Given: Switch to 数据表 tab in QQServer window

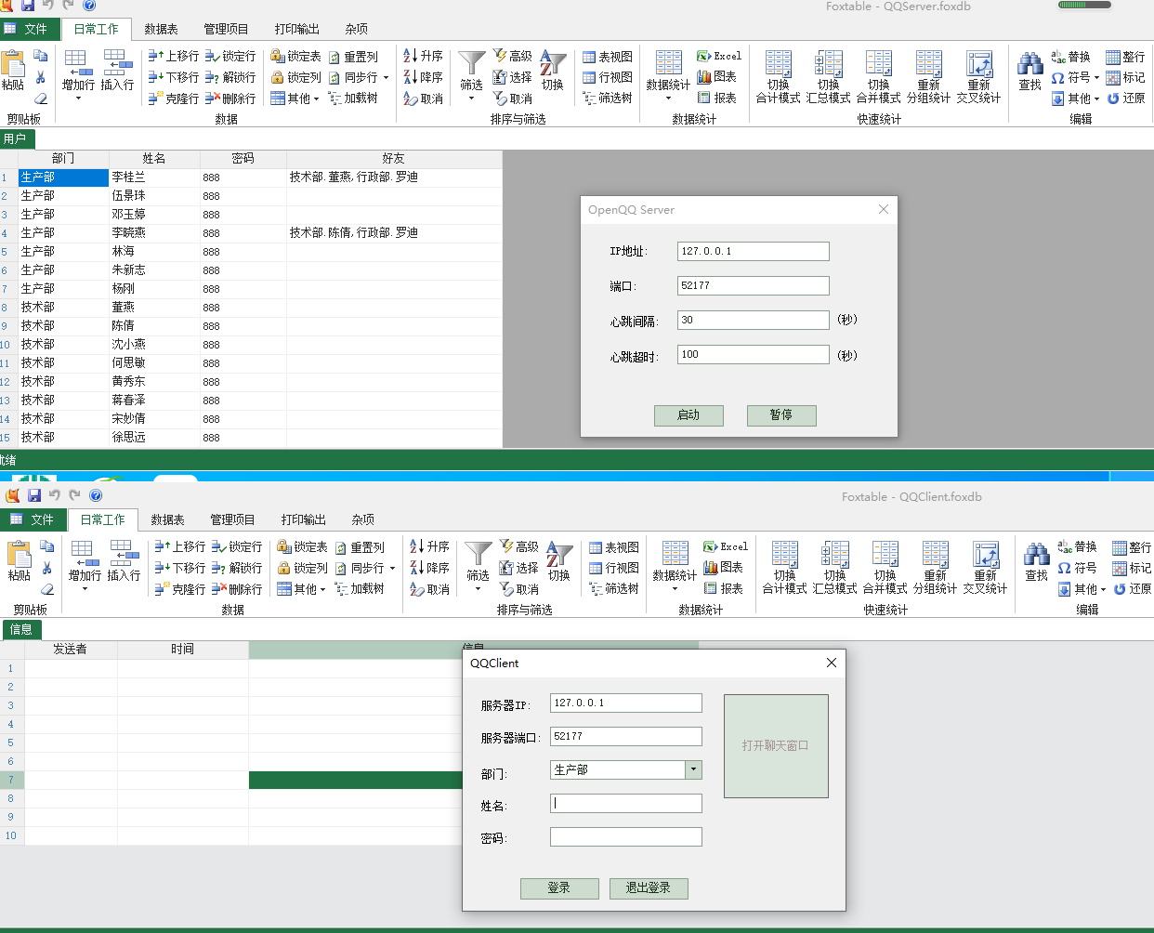Looking at the screenshot, I should click(x=161, y=29).
